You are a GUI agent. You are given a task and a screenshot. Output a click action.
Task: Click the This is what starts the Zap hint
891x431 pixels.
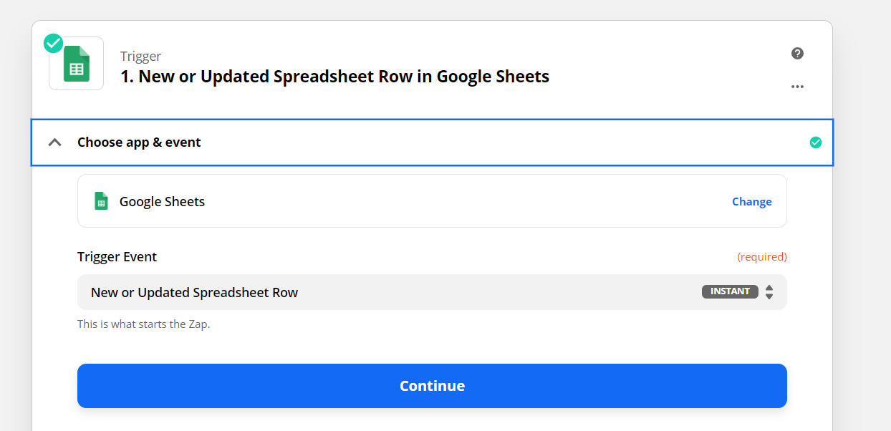(x=143, y=324)
